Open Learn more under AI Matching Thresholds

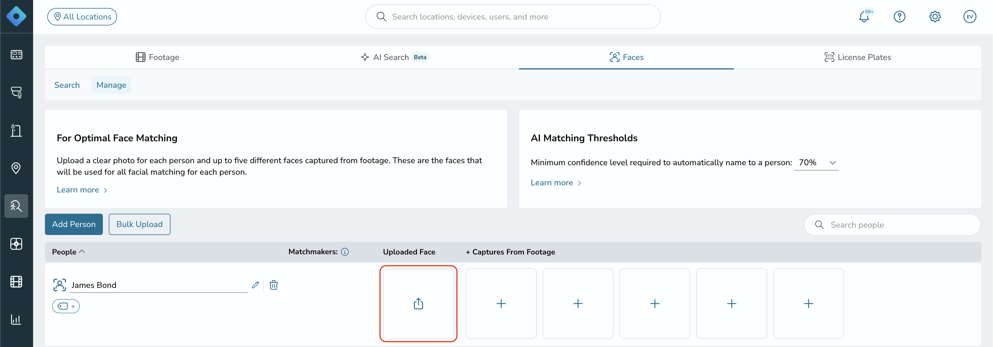point(556,183)
